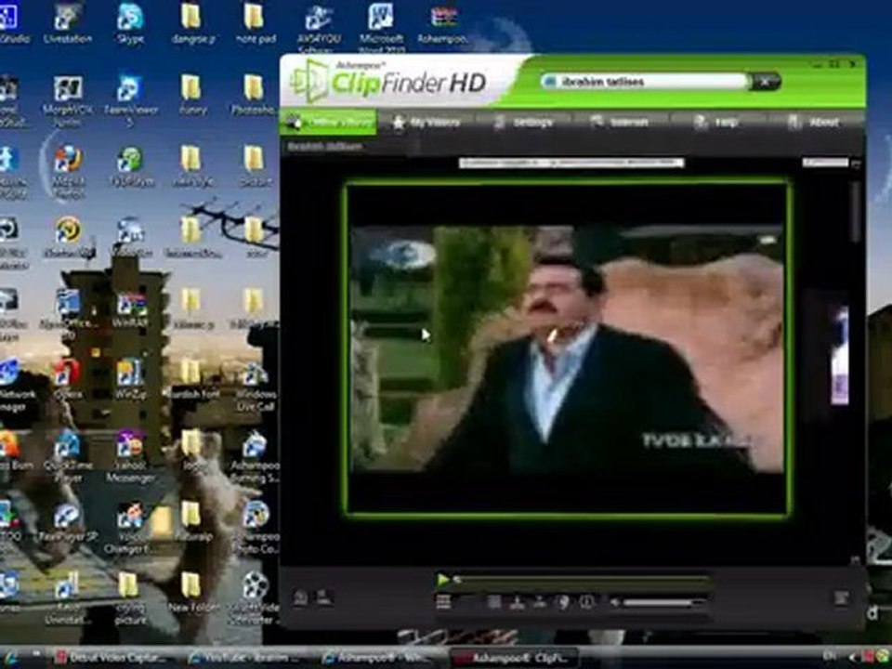Open the MorphVOX desktop shortcut
The width and height of the screenshot is (892, 669).
pyautogui.click(x=67, y=100)
